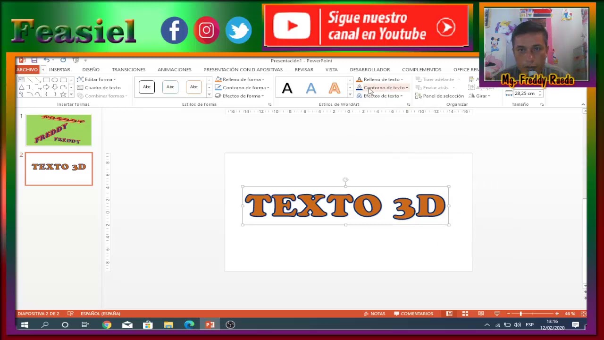Click the Repeat/Redo circular arrow icon
This screenshot has height=340, width=604.
pyautogui.click(x=63, y=60)
